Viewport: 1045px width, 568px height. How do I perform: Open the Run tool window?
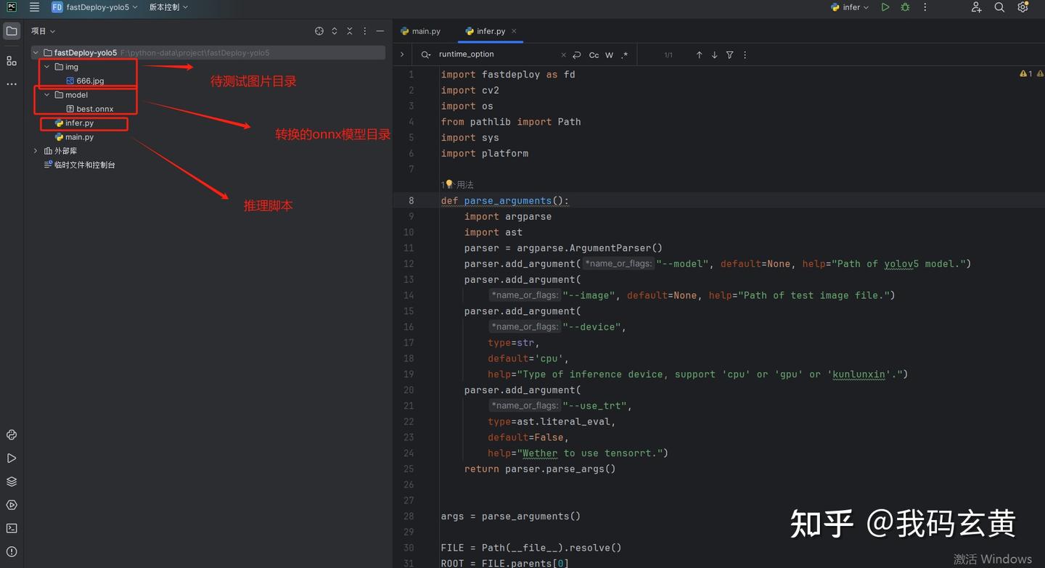12,458
